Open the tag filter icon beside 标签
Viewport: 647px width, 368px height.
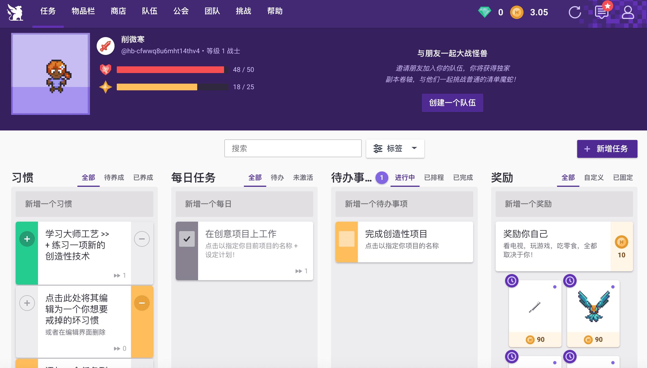pyautogui.click(x=379, y=149)
